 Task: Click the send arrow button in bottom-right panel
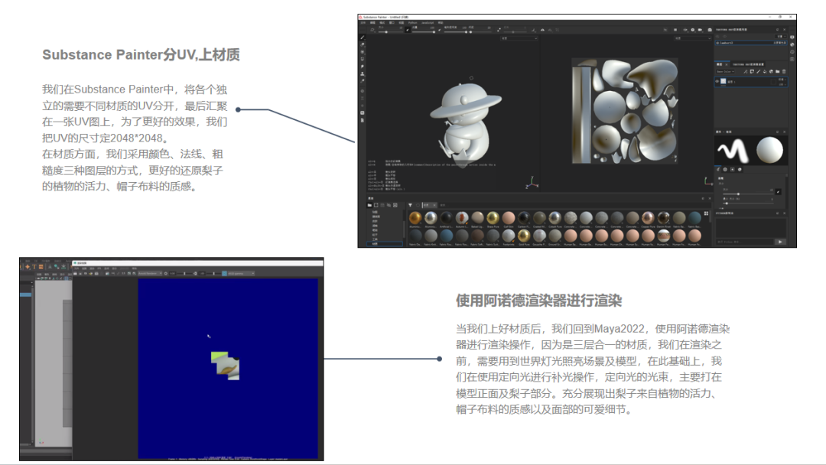pos(780,241)
